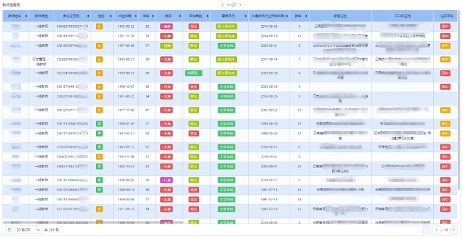
Task: Click green ethnicity tag in 1997-09-08 row
Action: click(167, 45)
